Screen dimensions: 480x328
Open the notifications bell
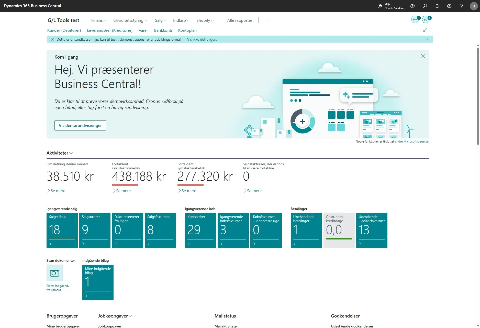pos(437,6)
